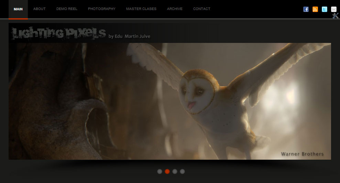Open the RSS feed icon
The height and width of the screenshot is (183, 340).
point(315,9)
